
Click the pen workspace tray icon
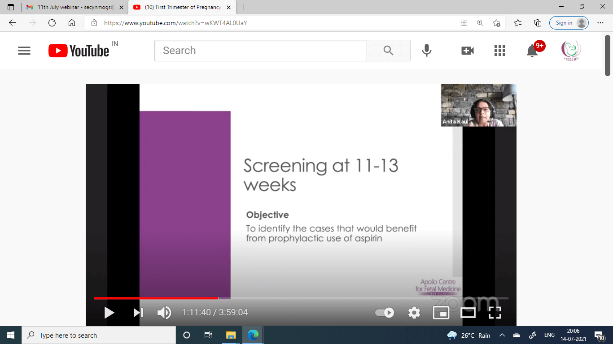(533, 335)
